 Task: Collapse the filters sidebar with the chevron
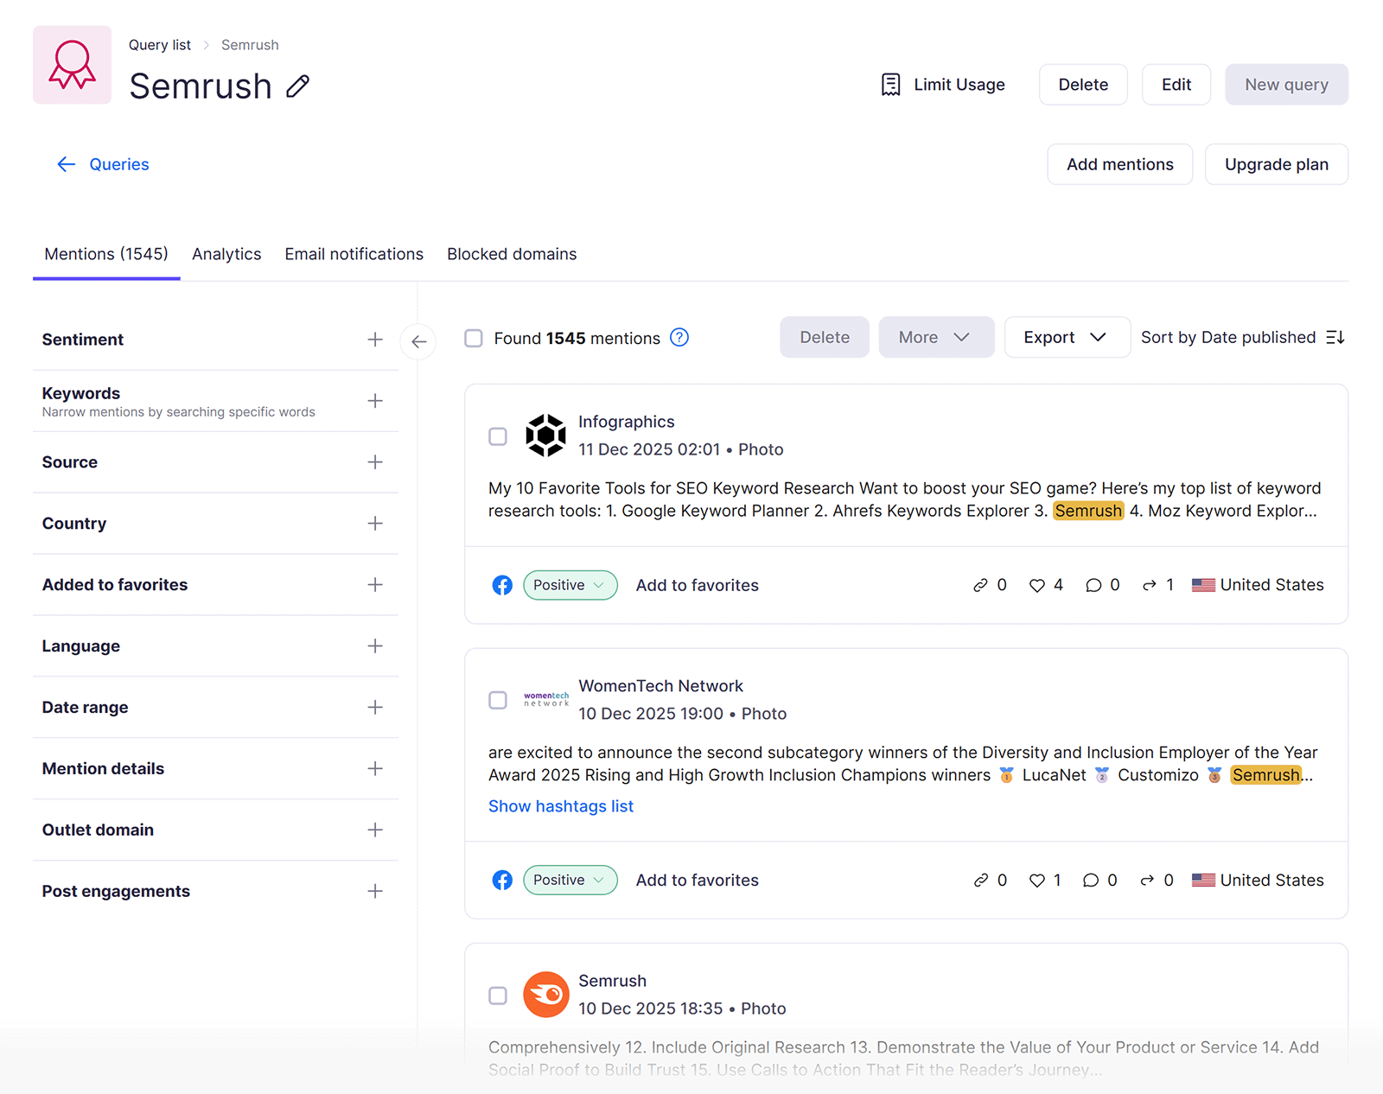(418, 341)
